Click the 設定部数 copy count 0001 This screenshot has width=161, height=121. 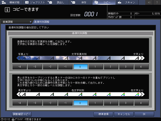91,14
